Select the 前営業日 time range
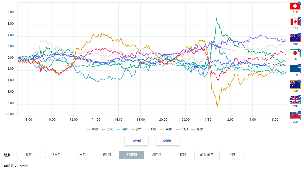This screenshot has width=304, height=172. [207, 155]
